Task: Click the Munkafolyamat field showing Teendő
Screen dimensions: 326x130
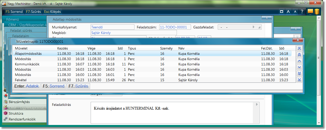Action: point(113,27)
